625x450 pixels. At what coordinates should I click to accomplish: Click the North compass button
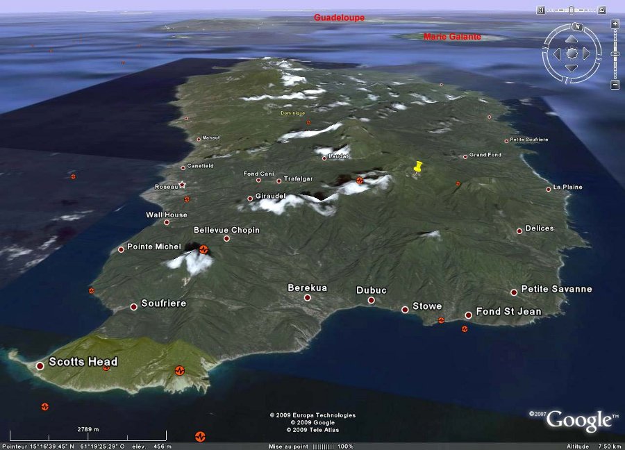point(576,27)
